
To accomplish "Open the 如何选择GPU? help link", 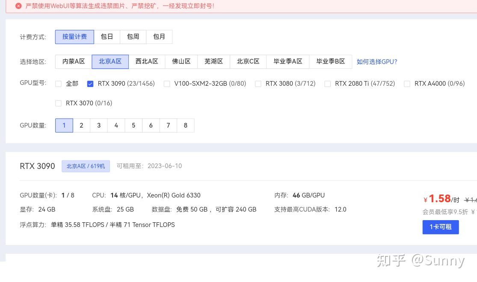I will (377, 62).
